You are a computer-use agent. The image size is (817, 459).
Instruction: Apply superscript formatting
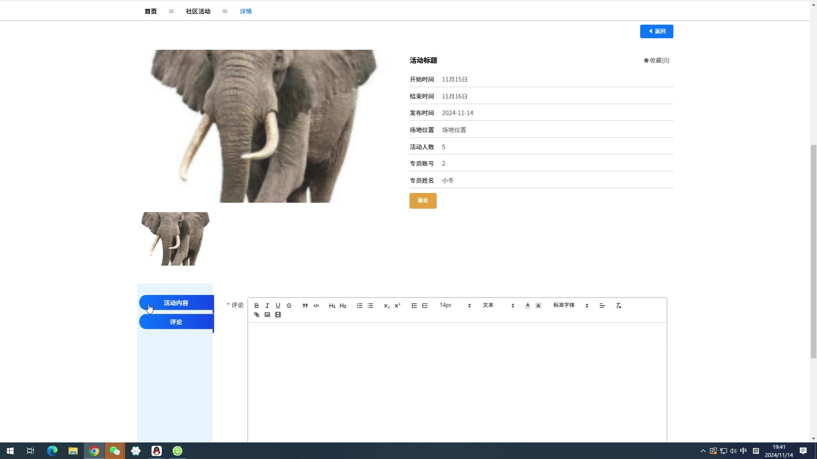pos(397,306)
